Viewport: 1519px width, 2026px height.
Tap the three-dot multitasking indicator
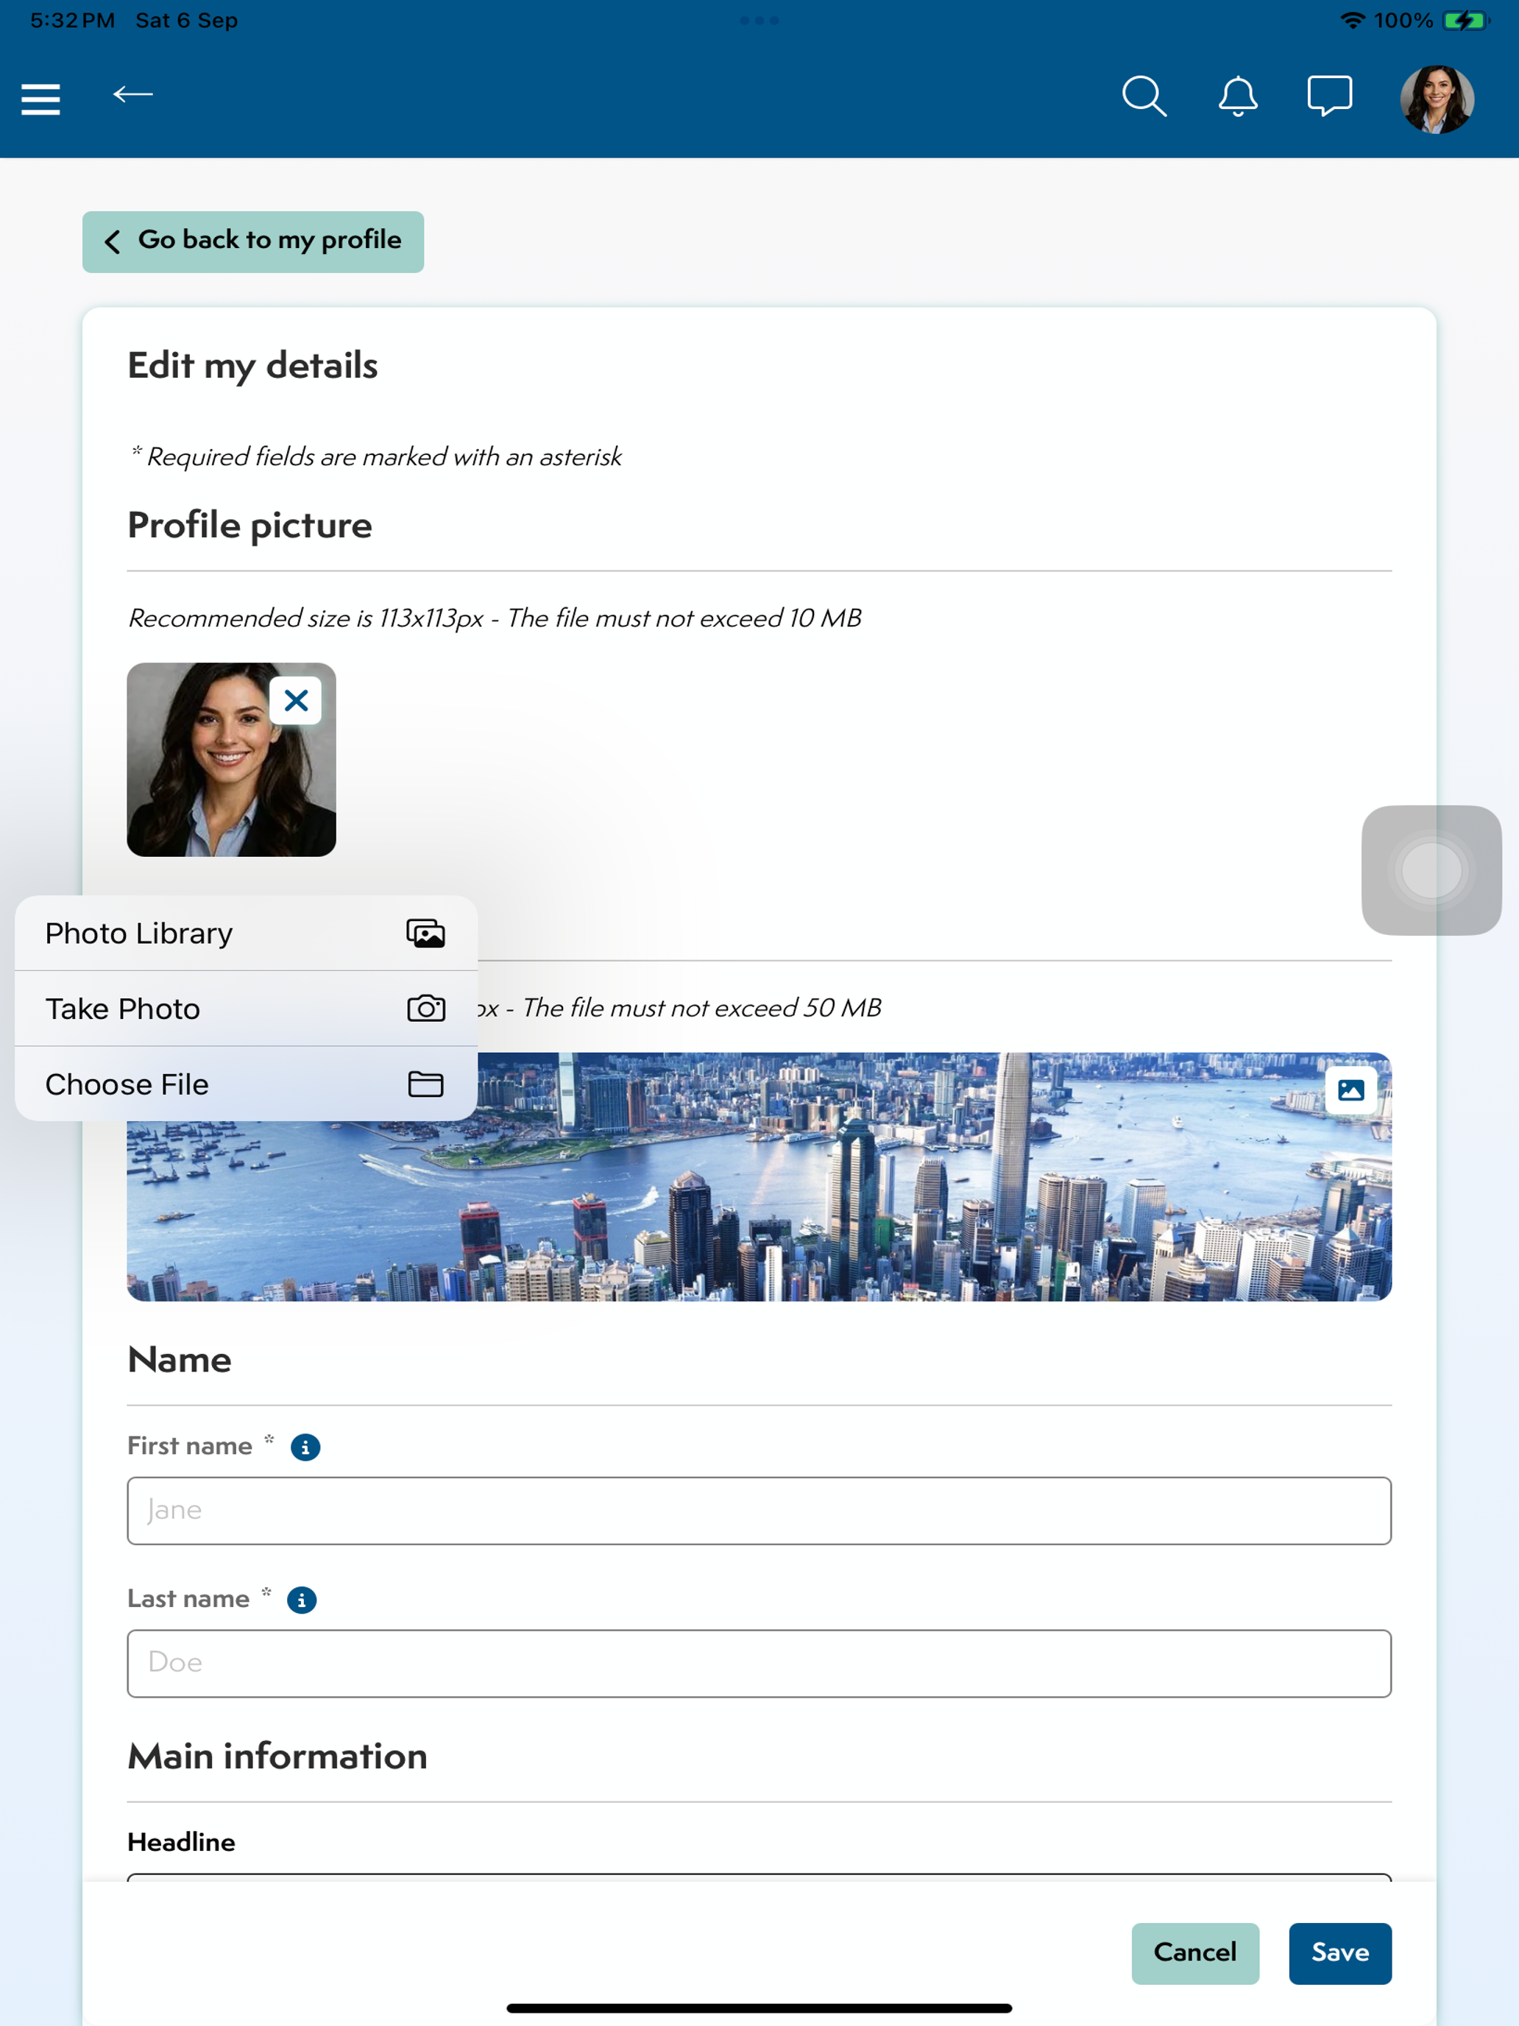[759, 20]
